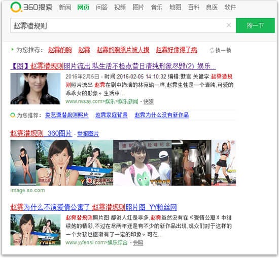
Task: Click the suggestion 赵霁家庭背景
Action: (x=112, y=115)
